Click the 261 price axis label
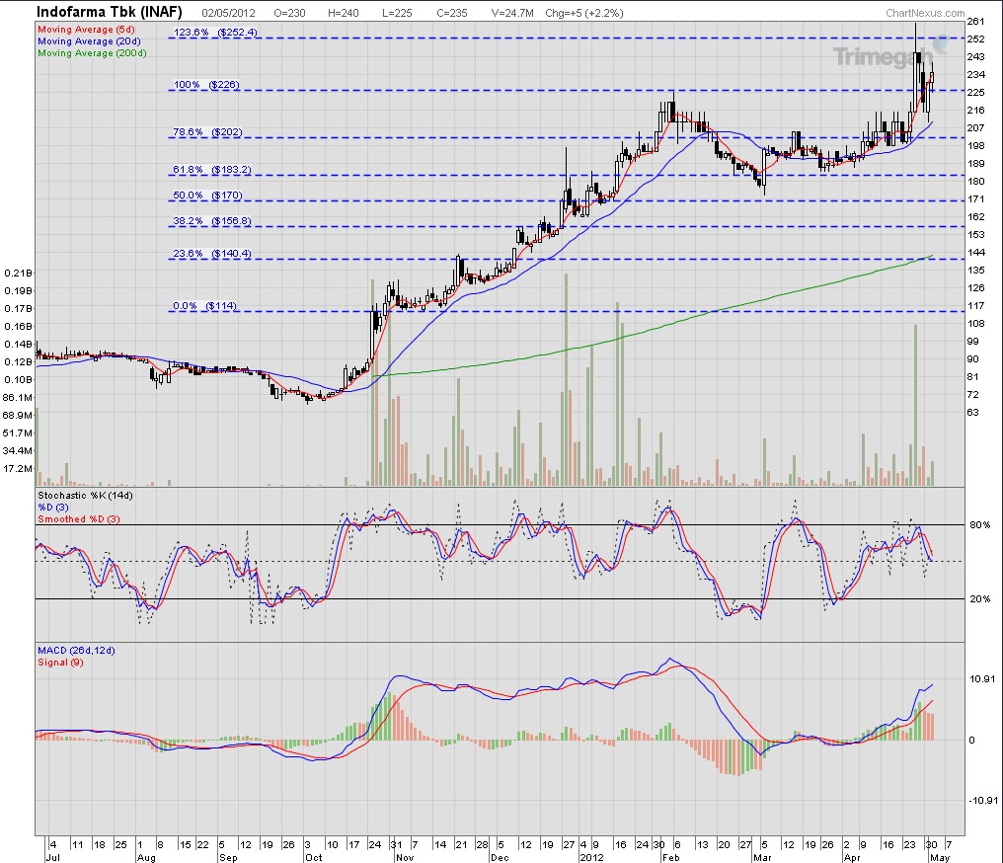 [975, 21]
